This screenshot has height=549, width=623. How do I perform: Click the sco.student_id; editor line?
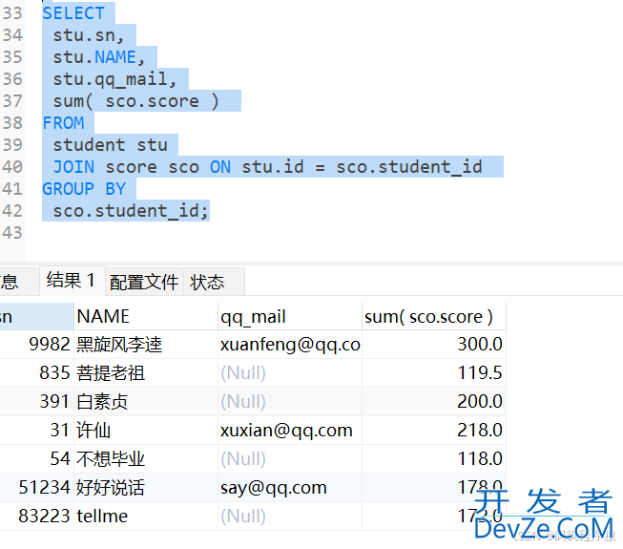[131, 211]
